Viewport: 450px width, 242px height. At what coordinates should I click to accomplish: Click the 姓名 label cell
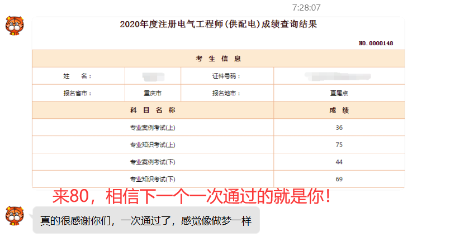(78, 76)
